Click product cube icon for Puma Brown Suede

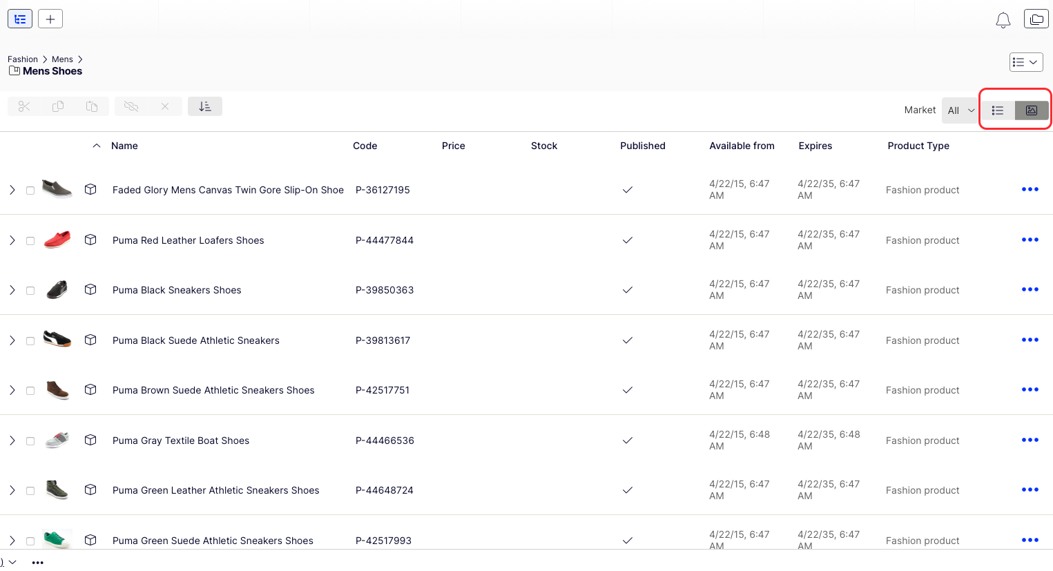pyautogui.click(x=90, y=389)
